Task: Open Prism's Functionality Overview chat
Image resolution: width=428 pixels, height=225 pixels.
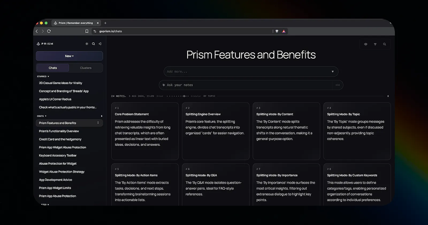Action: (59, 131)
